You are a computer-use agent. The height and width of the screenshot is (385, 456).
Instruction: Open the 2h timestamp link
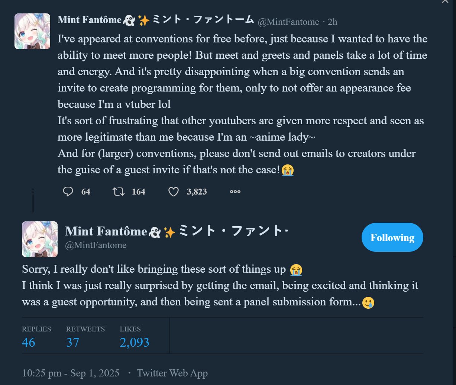click(332, 22)
